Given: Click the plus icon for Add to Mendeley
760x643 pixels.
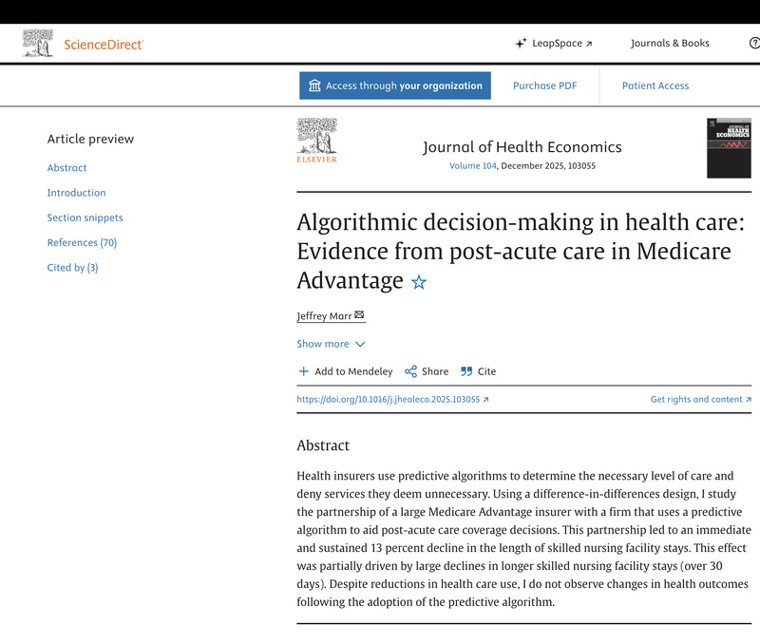Looking at the screenshot, I should (303, 371).
